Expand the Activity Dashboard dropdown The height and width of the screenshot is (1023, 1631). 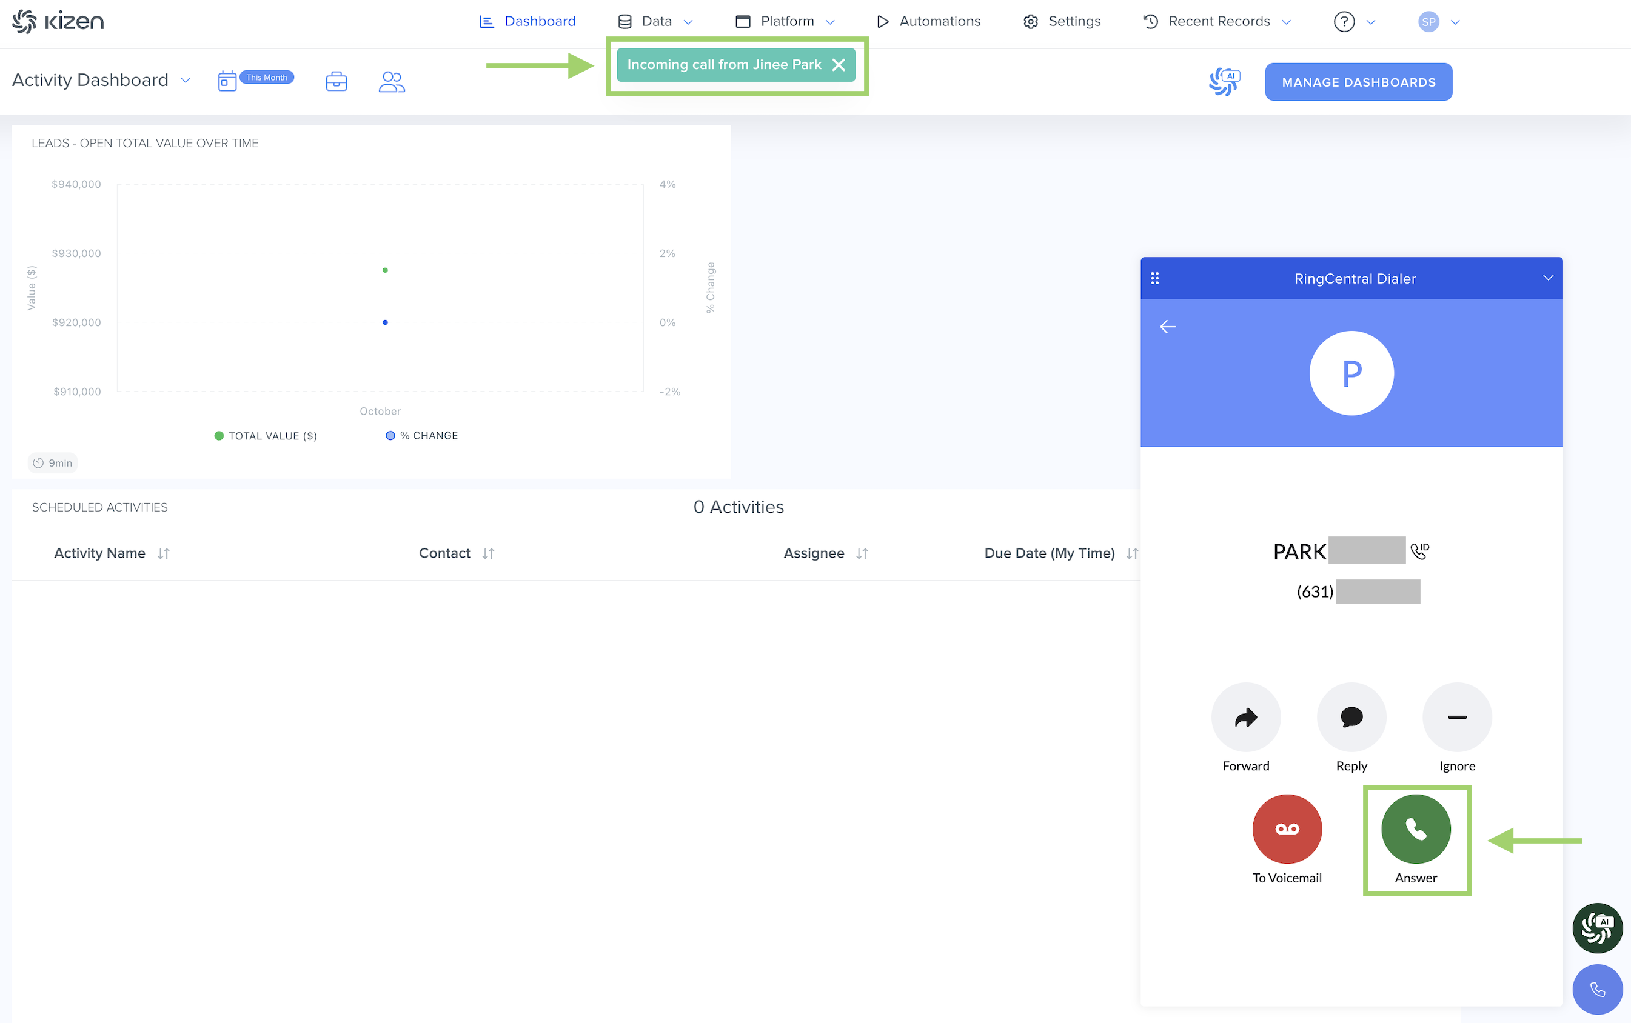pyautogui.click(x=186, y=81)
